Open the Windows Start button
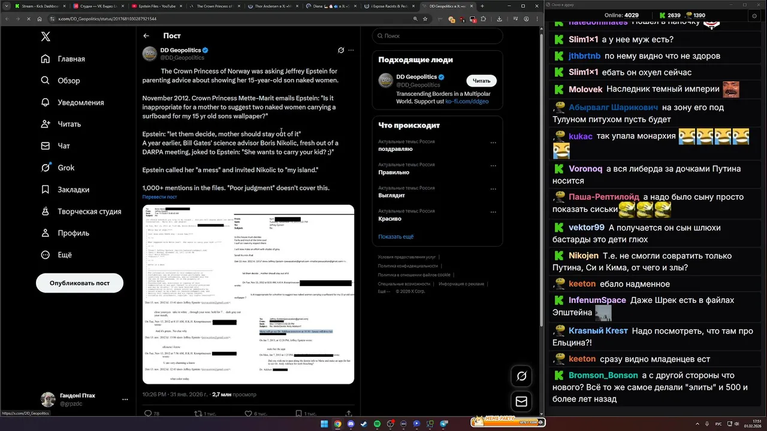767x431 pixels. click(x=324, y=424)
